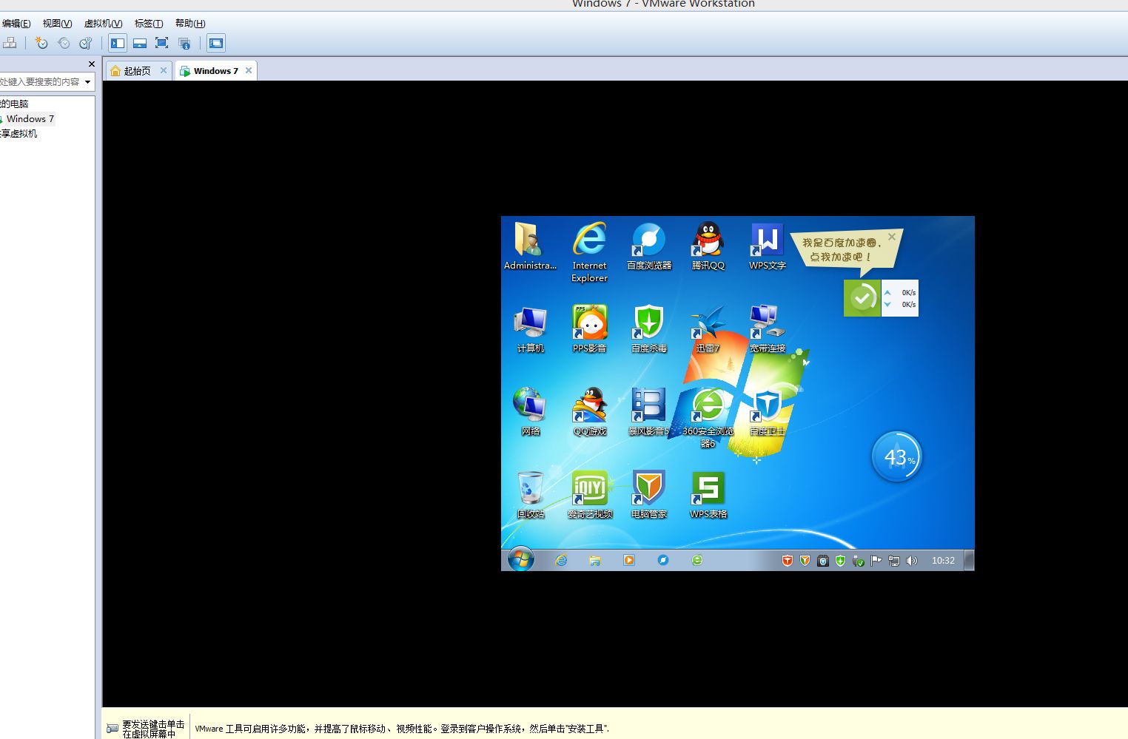Toggle the console view toolbar button
1128x739 pixels.
(x=216, y=43)
